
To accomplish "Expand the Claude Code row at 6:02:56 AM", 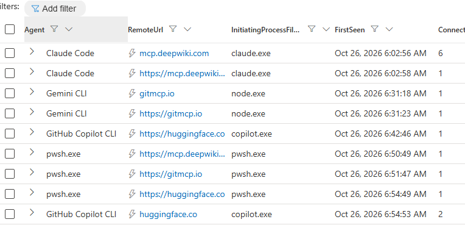I will 32,52.
